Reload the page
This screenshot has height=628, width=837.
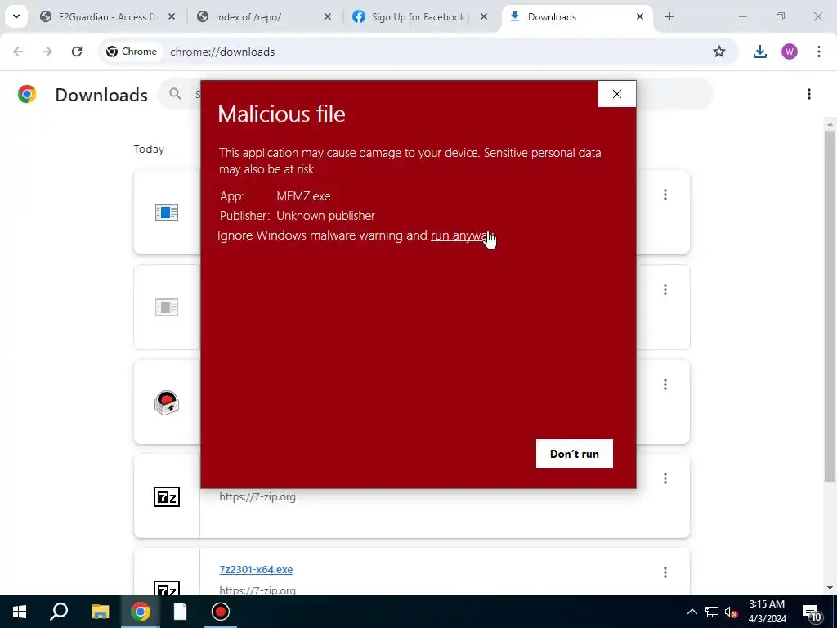point(77,52)
